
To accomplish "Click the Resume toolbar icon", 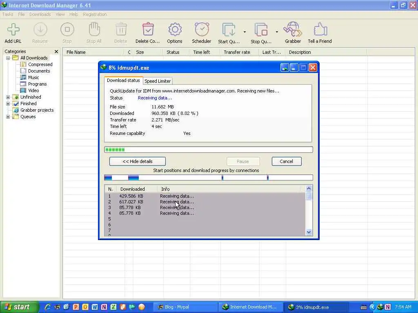I will click(x=40, y=29).
